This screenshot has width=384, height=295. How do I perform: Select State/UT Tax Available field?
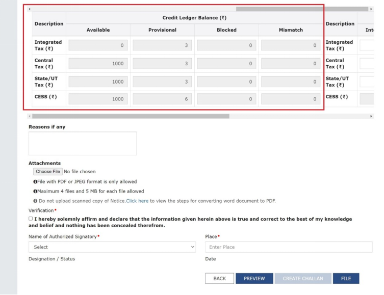tap(98, 82)
